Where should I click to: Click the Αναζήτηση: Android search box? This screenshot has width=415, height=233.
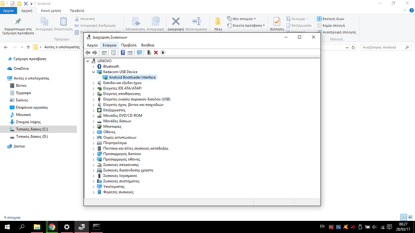pyautogui.click(x=383, y=47)
